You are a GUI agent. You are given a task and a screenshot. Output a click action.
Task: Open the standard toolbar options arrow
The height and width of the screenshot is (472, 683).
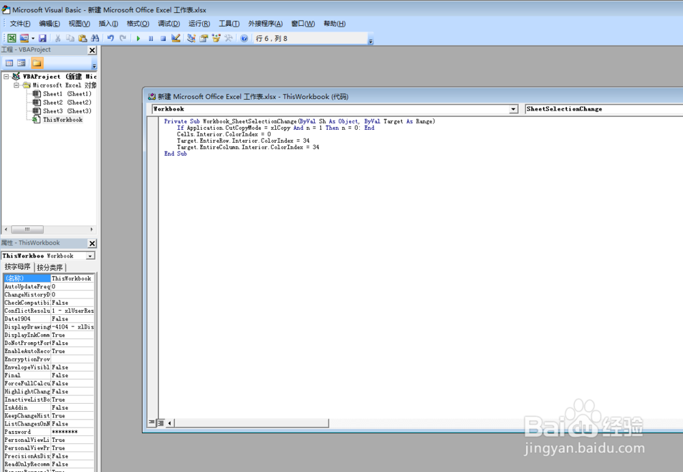371,42
